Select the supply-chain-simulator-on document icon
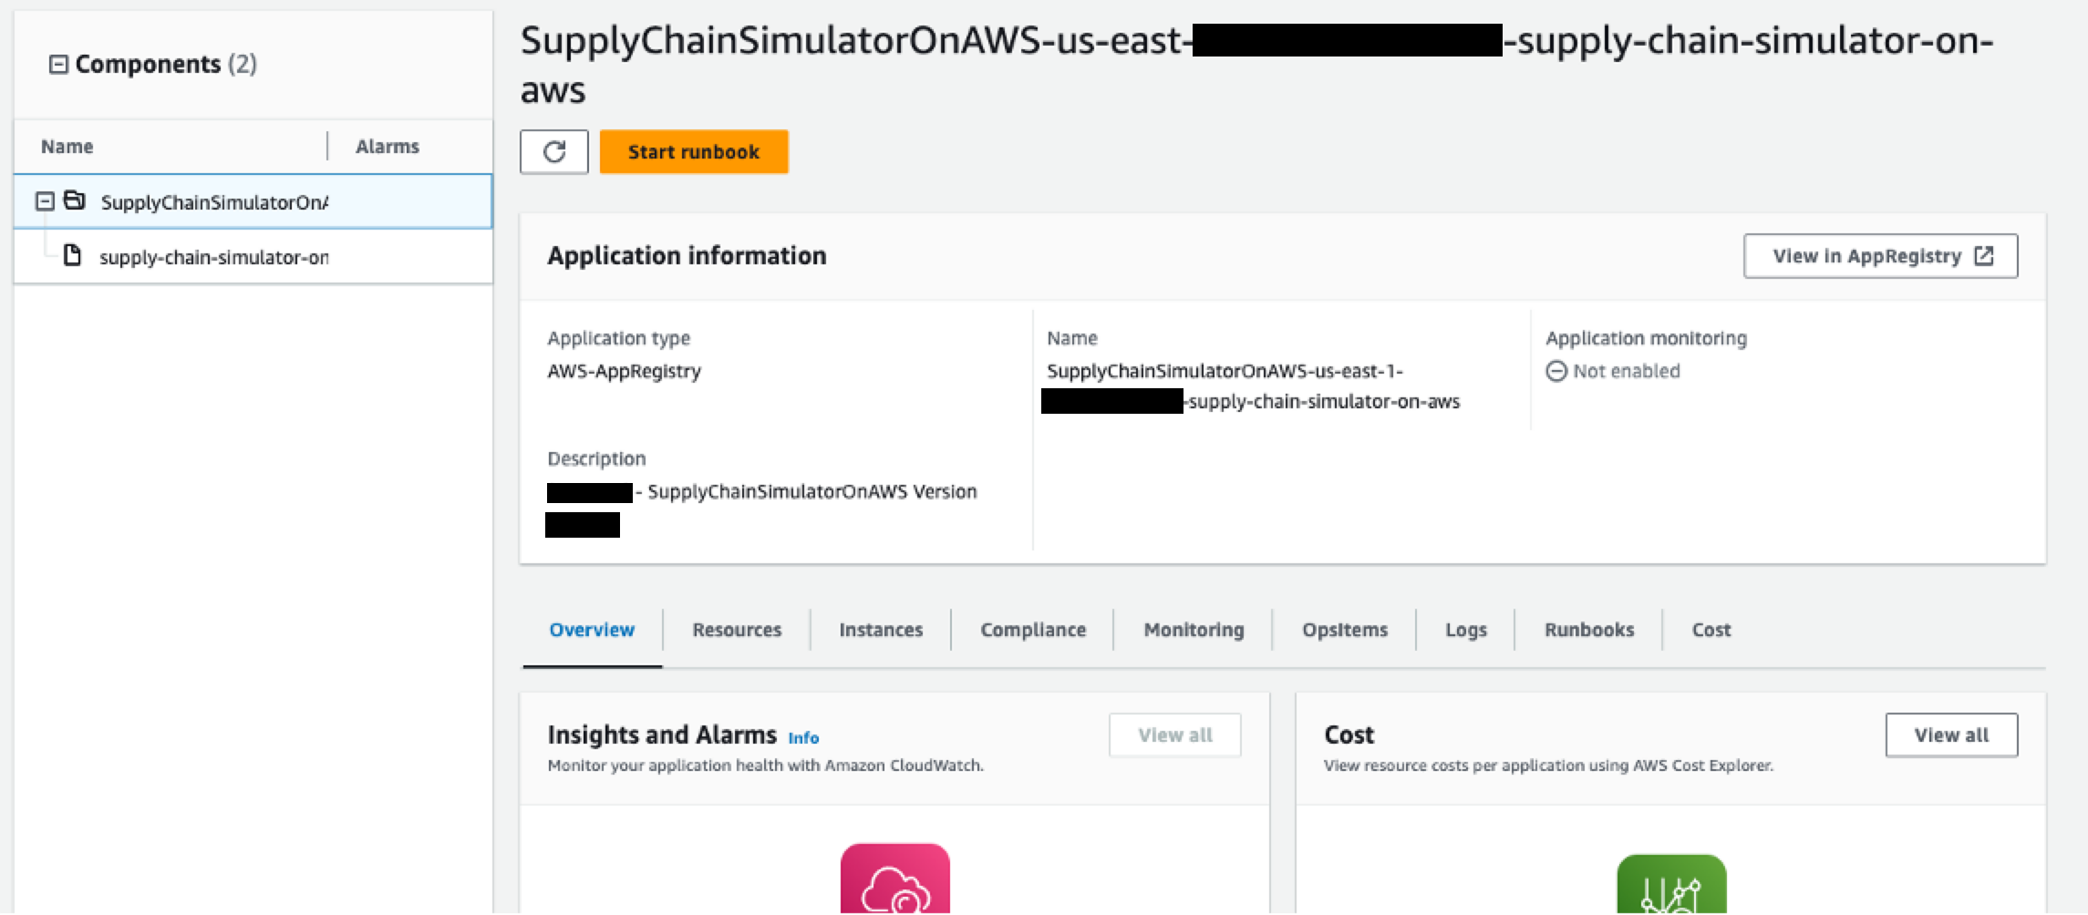Screen dimensions: 2088x915 coord(72,255)
